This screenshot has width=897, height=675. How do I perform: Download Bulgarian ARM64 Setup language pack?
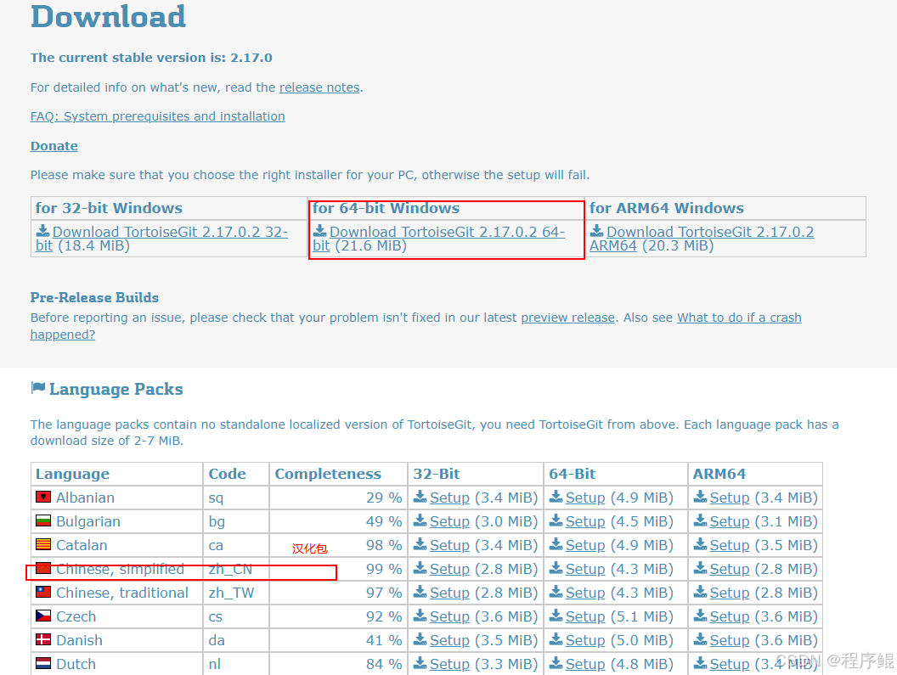click(730, 521)
